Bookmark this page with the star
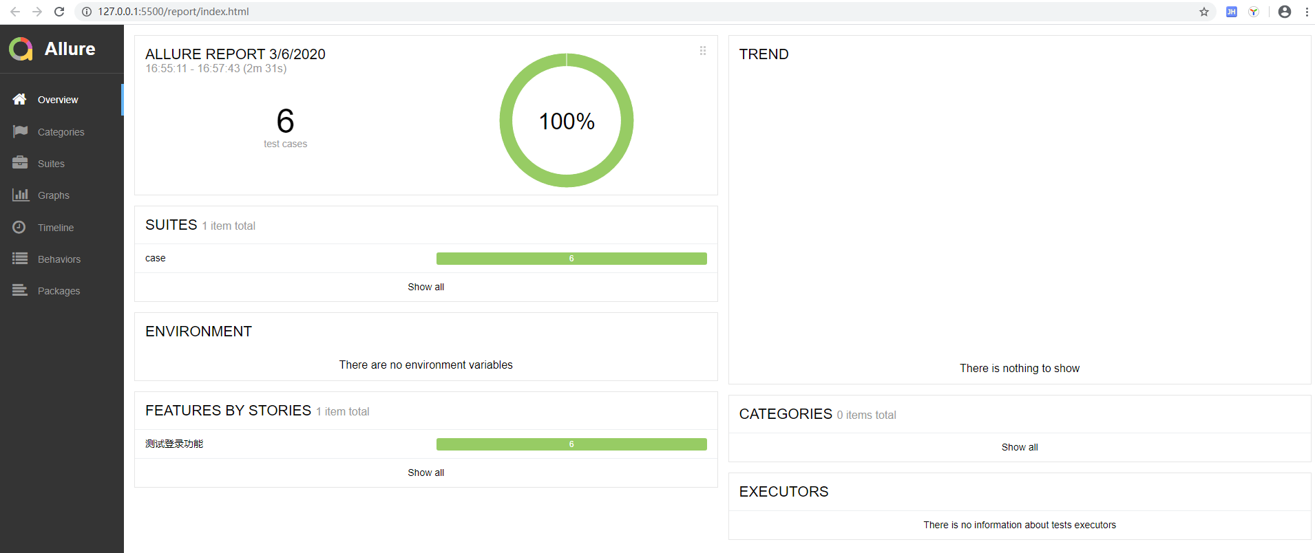 [x=1204, y=12]
